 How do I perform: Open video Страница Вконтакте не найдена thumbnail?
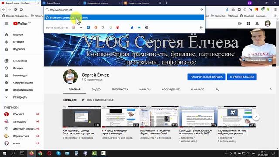coord(237,117)
